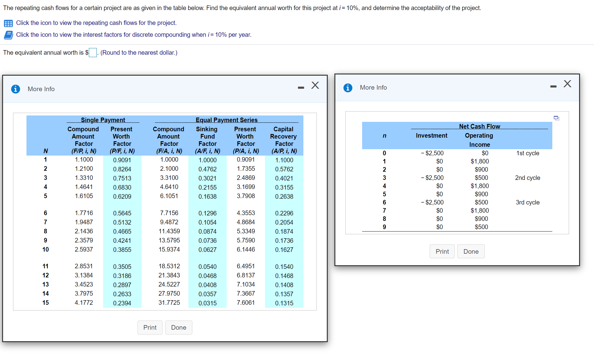Select the (F/A) value 15.9374 in row 10
The width and height of the screenshot is (594, 364).
[169, 249]
